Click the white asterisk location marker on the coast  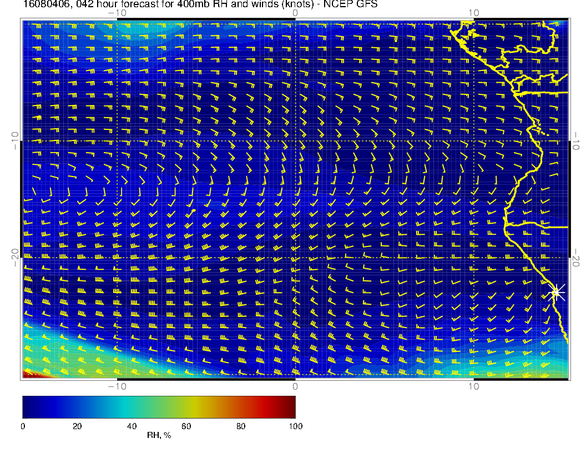(557, 292)
